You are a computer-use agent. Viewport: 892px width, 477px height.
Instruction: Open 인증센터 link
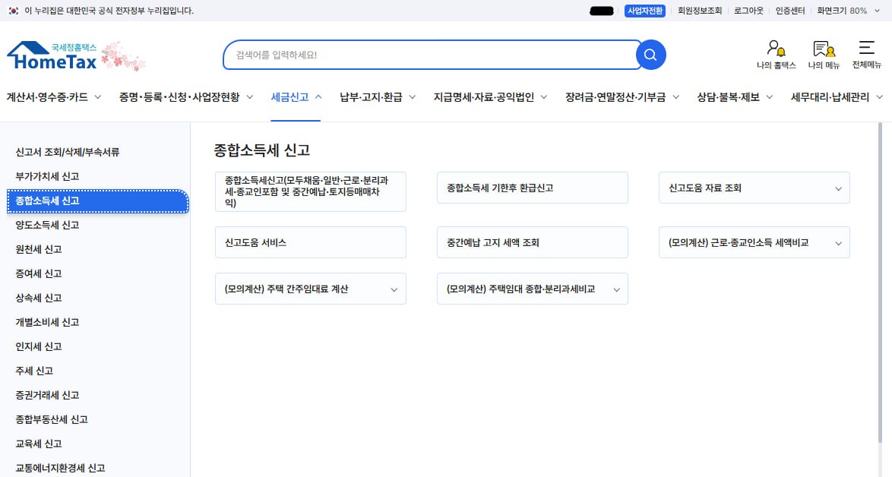click(789, 11)
